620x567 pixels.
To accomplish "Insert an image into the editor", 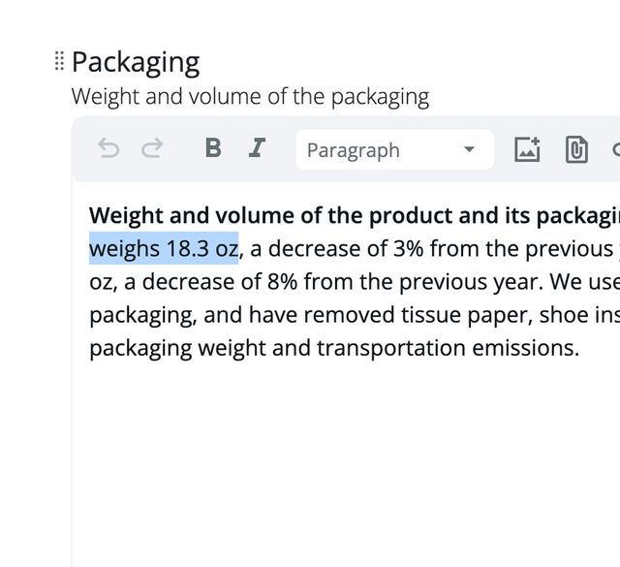I will click(527, 149).
